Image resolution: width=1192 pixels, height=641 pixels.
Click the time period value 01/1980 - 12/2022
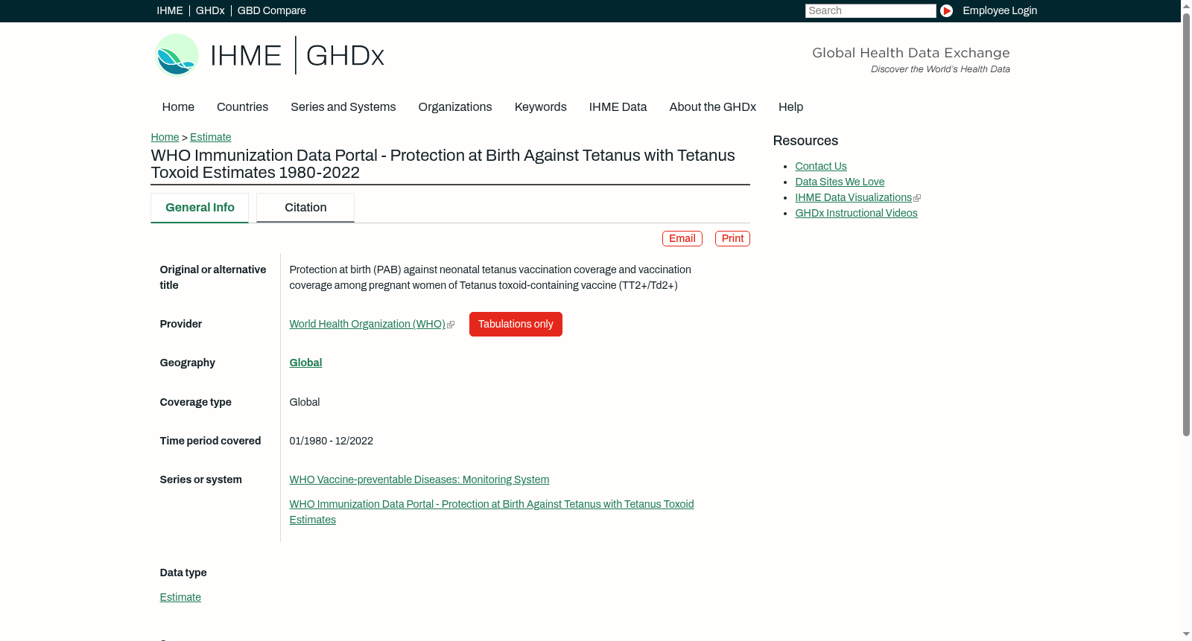(332, 441)
